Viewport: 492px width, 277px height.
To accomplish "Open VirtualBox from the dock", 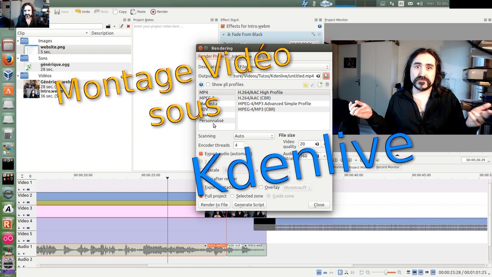I will pos(8,74).
